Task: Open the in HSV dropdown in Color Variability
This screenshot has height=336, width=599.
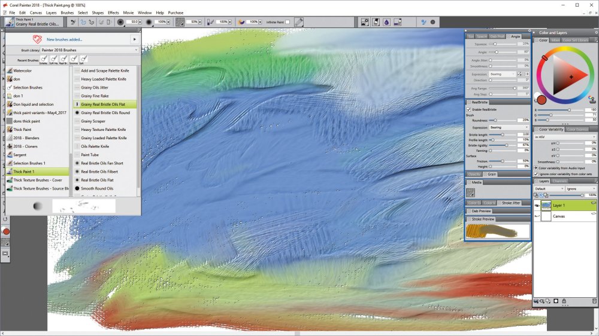Action: (x=565, y=137)
